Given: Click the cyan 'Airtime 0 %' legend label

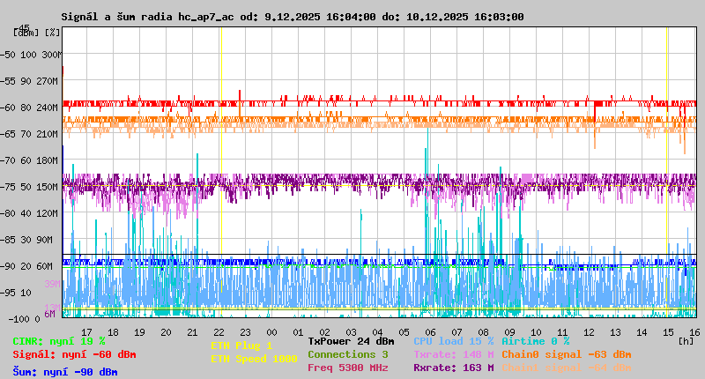Looking at the screenshot, I should (x=535, y=340).
